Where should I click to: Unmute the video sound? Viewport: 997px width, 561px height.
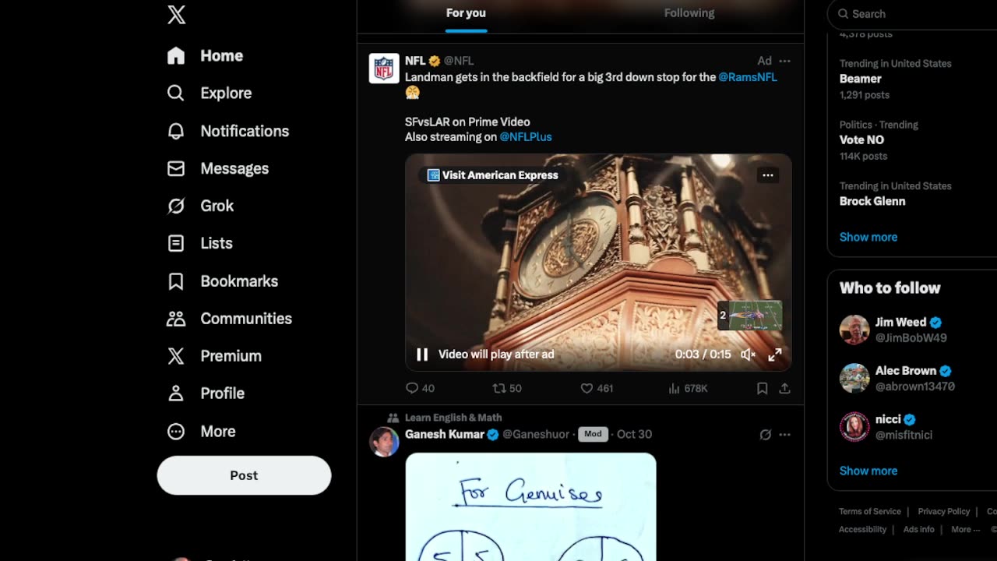tap(748, 355)
